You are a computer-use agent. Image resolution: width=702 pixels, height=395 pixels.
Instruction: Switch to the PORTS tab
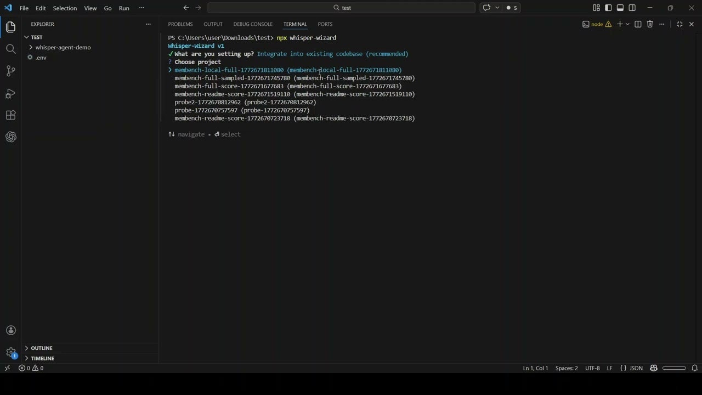(x=325, y=24)
